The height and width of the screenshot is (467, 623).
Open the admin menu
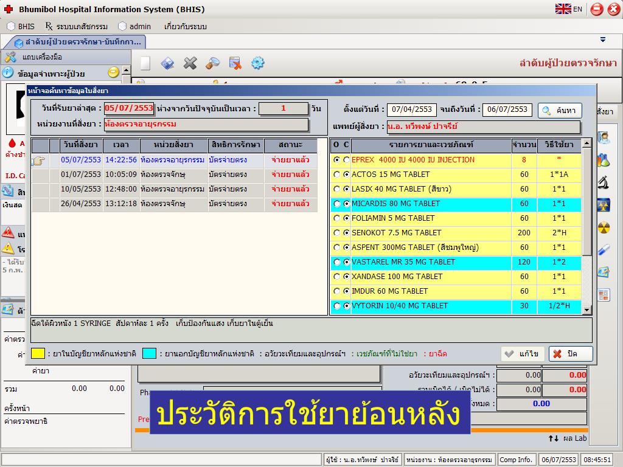pos(135,26)
